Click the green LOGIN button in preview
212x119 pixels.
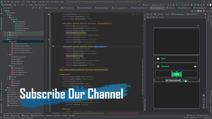click(x=177, y=74)
